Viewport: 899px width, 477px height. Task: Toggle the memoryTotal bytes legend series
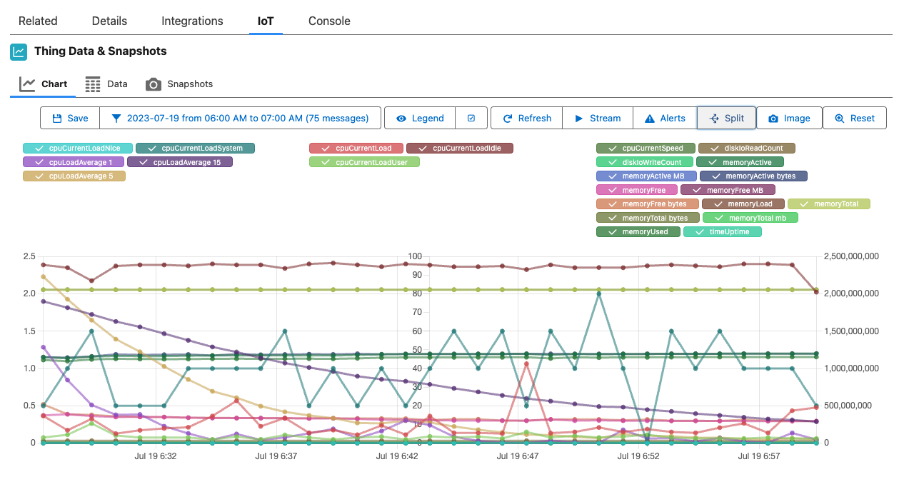(x=648, y=218)
